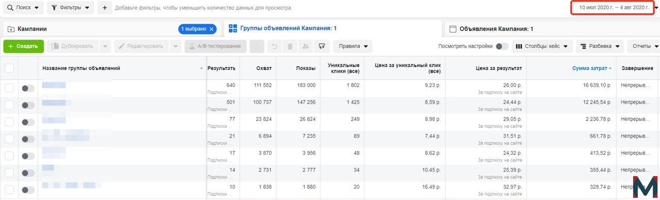
Task: Open the arrow dropdown next to Дублировать
Action: 105,46
